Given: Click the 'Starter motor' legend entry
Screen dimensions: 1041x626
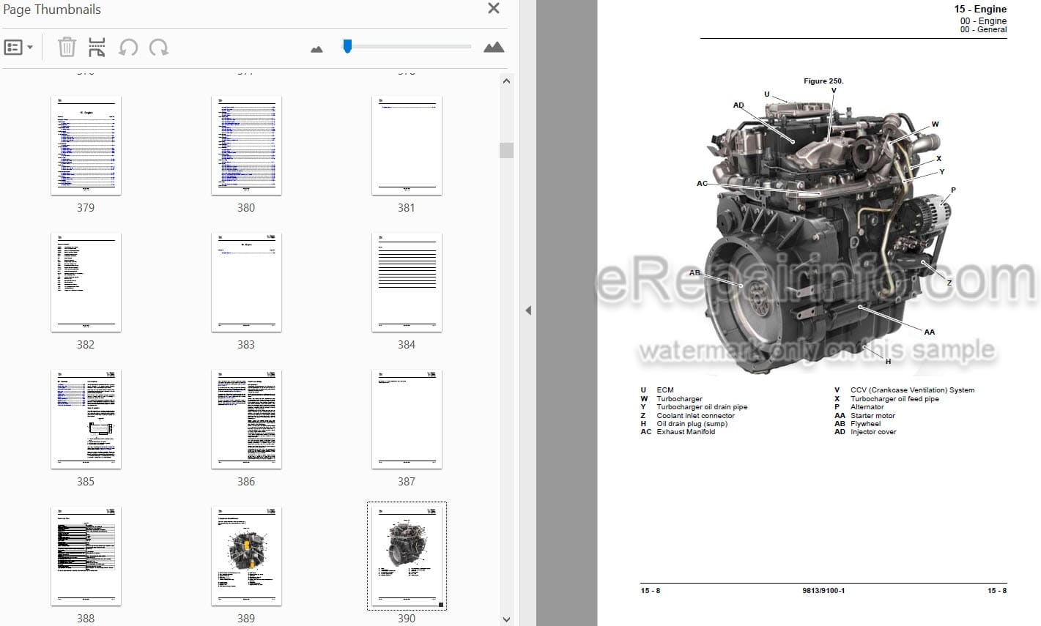Looking at the screenshot, I should [x=873, y=415].
